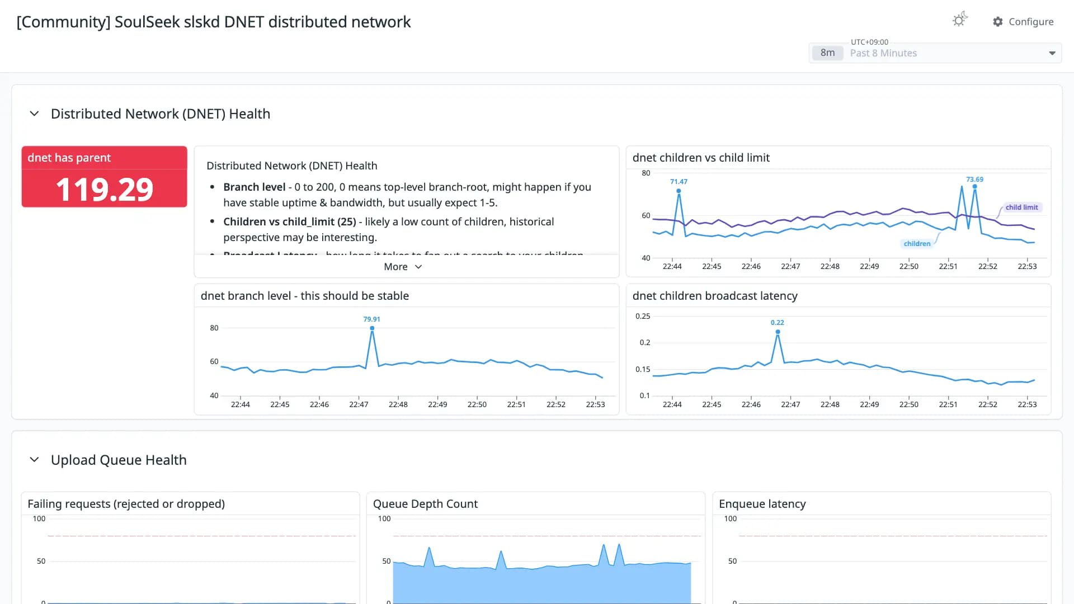
Task: Click the Children vs child_limit (25) bullet
Action: [x=389, y=229]
